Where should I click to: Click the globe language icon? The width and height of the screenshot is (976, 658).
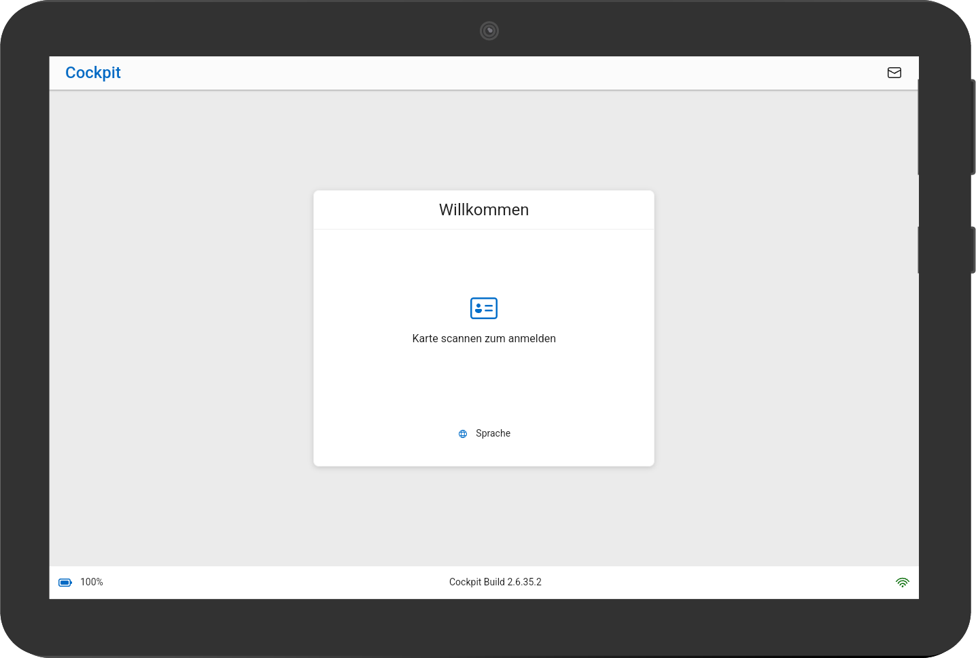[x=463, y=434]
